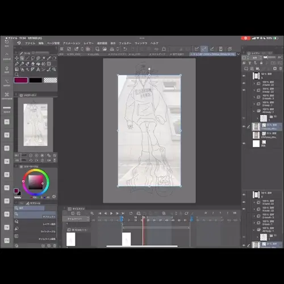
Task: Toggle eye of A:hand layer in lower panel
Action: click(244, 202)
